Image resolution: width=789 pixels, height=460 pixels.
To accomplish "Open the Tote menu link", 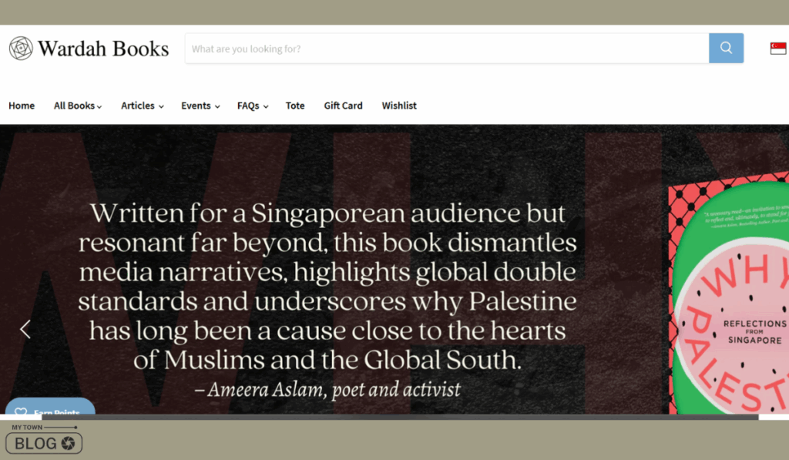I will coord(295,106).
